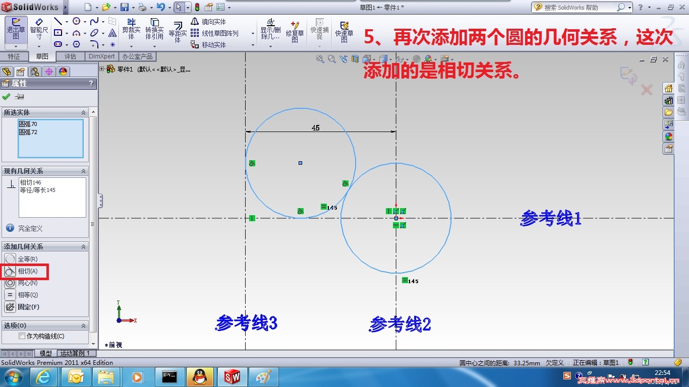Select the Spline sketch tool
Screen dimensions: 689x387
coord(94,21)
